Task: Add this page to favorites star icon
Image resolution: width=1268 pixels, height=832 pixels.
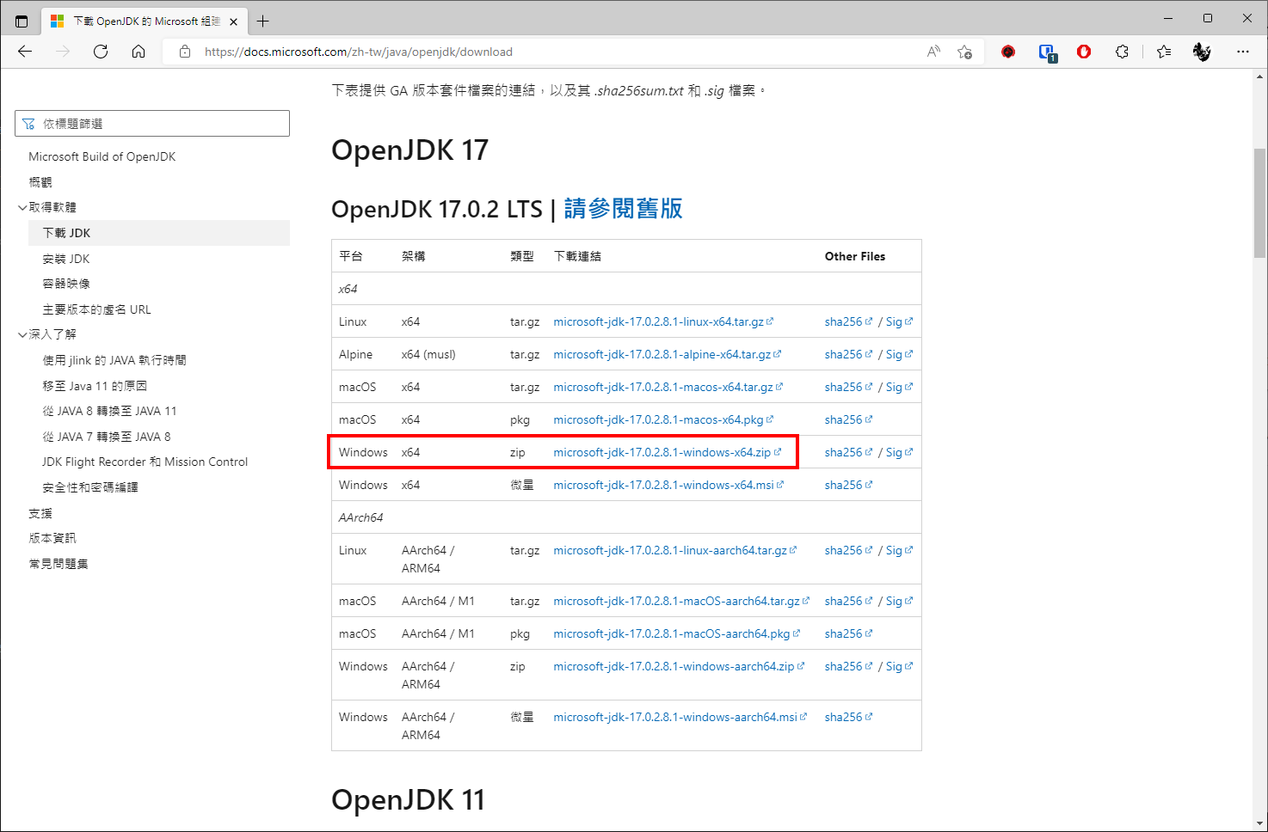Action: coord(964,52)
